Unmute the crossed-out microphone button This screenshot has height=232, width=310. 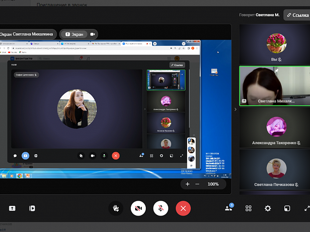coord(161,208)
